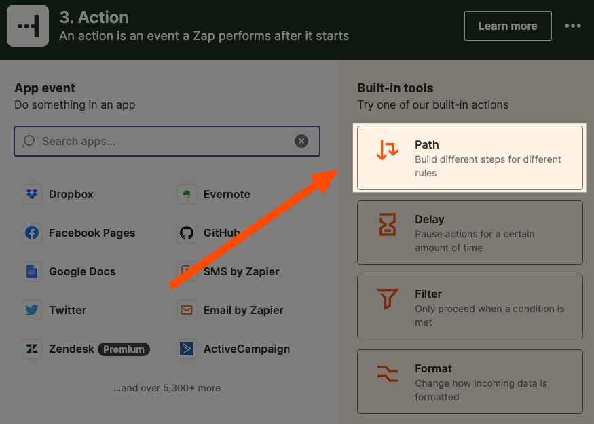Click the search magnifier icon
Screen dimensions: 594x424
(x=29, y=141)
